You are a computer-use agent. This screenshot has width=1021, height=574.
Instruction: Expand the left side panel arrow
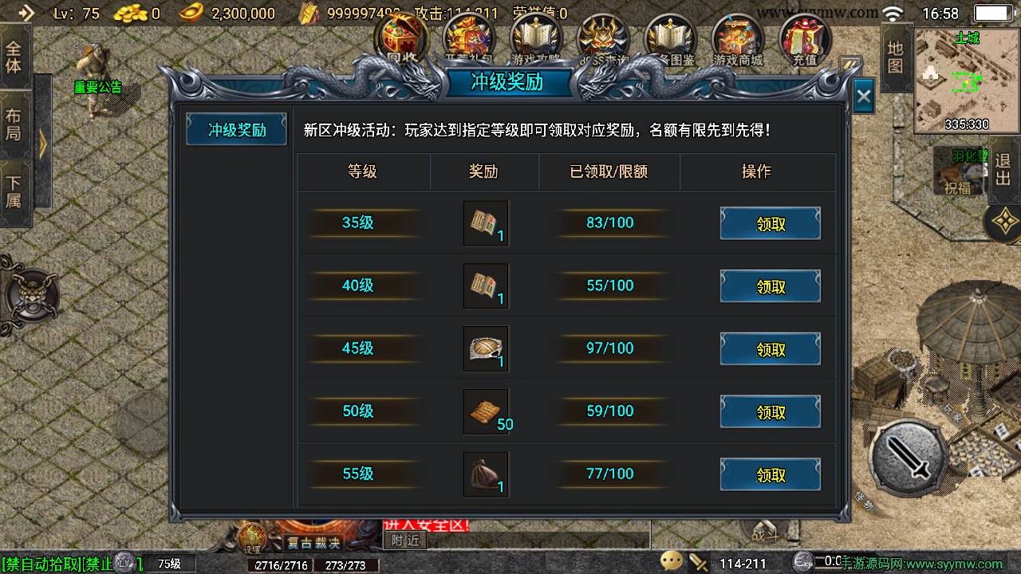[42, 143]
